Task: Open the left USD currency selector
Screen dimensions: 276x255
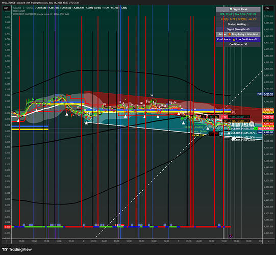Action: pyautogui.click(x=6, y=8)
